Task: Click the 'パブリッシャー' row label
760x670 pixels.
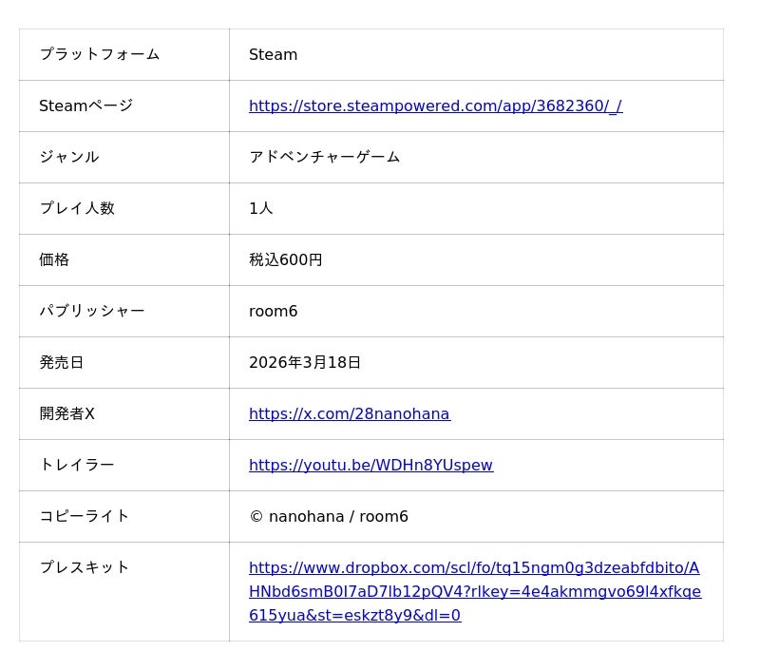Action: click(91, 312)
